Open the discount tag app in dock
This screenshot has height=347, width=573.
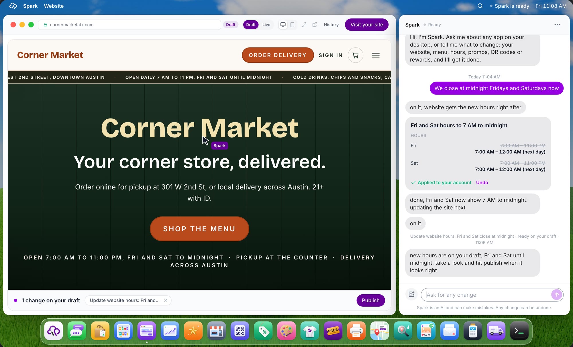click(x=263, y=331)
